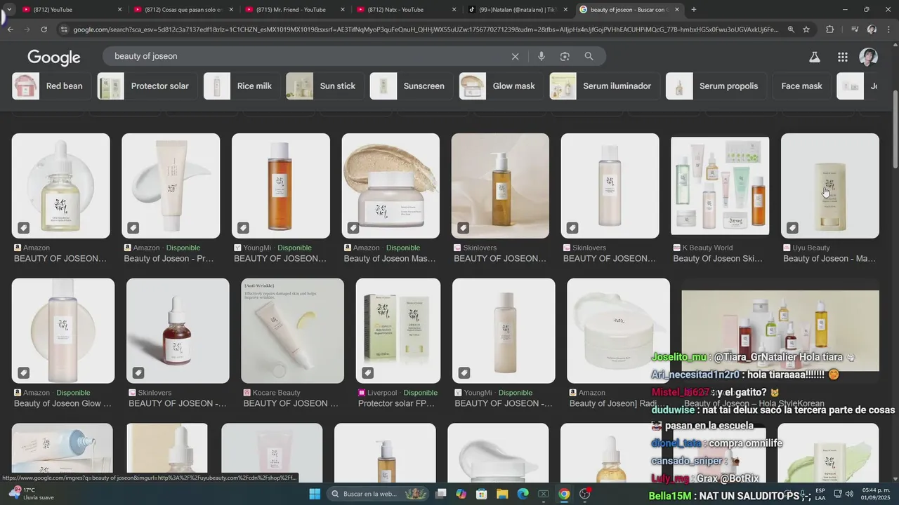Open OBS Studio icon on taskbar
The height and width of the screenshot is (505, 899).
point(585,494)
